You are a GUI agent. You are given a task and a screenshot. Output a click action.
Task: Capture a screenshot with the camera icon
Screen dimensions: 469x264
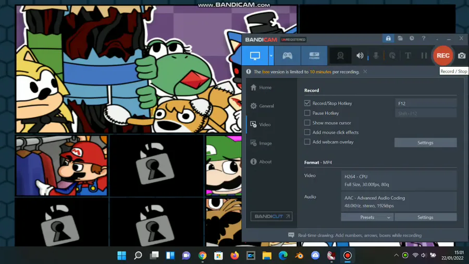(462, 56)
